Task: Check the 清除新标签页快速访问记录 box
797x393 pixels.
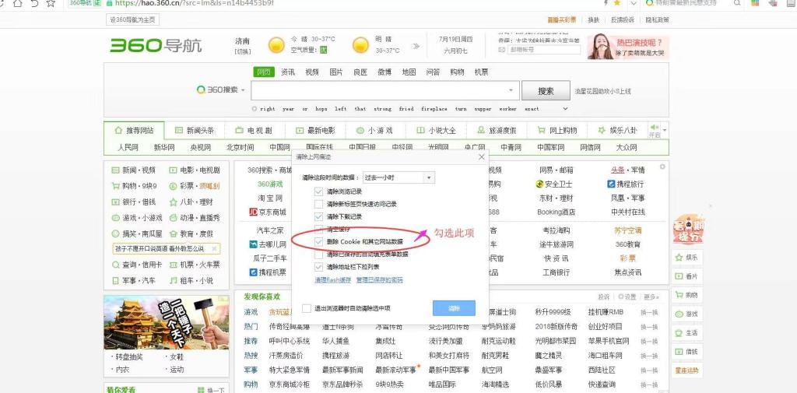Action: 318,205
